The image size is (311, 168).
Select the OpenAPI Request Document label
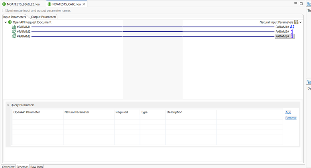tap(32, 22)
